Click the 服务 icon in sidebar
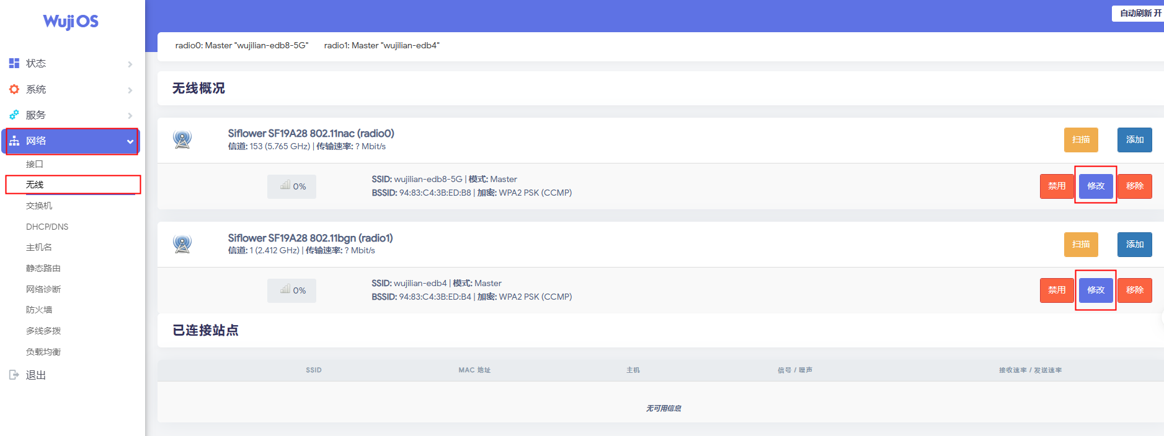This screenshot has height=436, width=1164. 14,115
